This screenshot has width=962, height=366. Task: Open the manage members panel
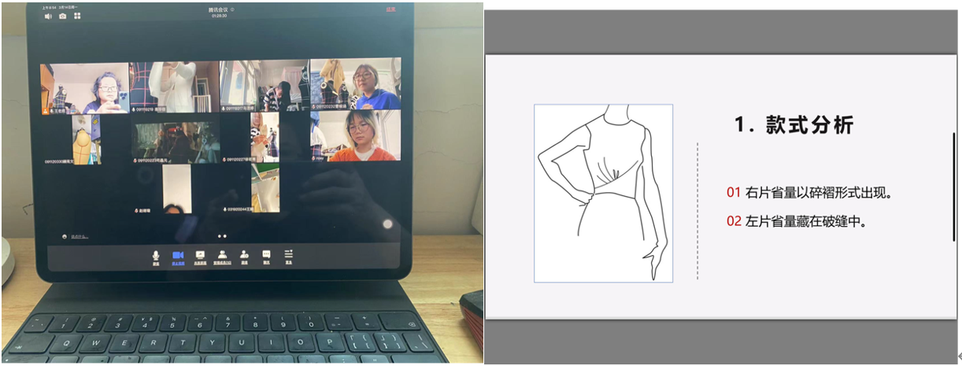223,256
